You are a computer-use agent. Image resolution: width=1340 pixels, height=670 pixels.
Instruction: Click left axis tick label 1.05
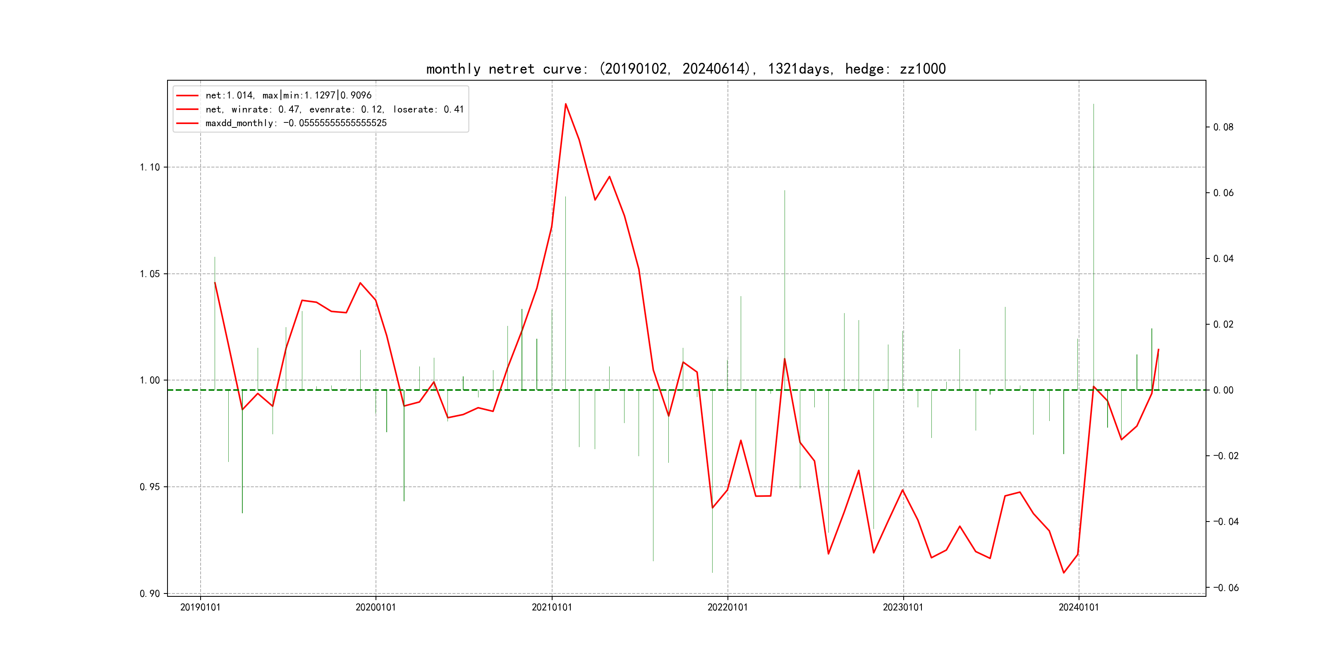(x=149, y=274)
